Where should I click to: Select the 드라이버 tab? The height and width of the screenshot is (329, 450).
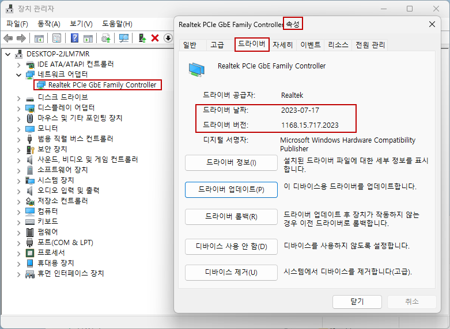252,44
